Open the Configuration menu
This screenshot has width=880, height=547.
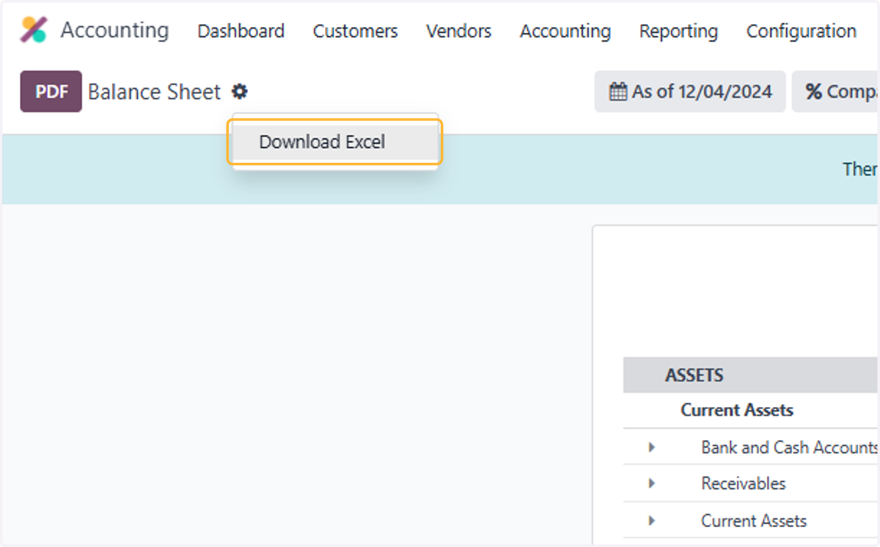pos(802,31)
